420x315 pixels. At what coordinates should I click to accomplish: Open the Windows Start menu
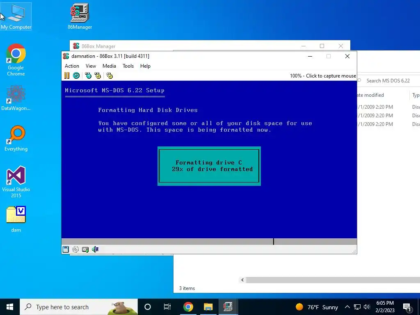(x=10, y=307)
